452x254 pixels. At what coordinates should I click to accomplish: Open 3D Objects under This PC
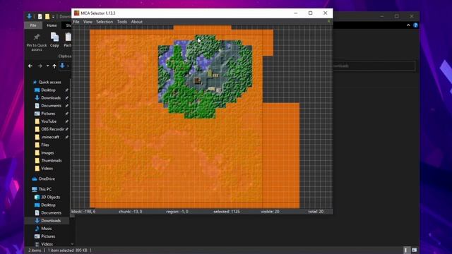(x=50, y=197)
